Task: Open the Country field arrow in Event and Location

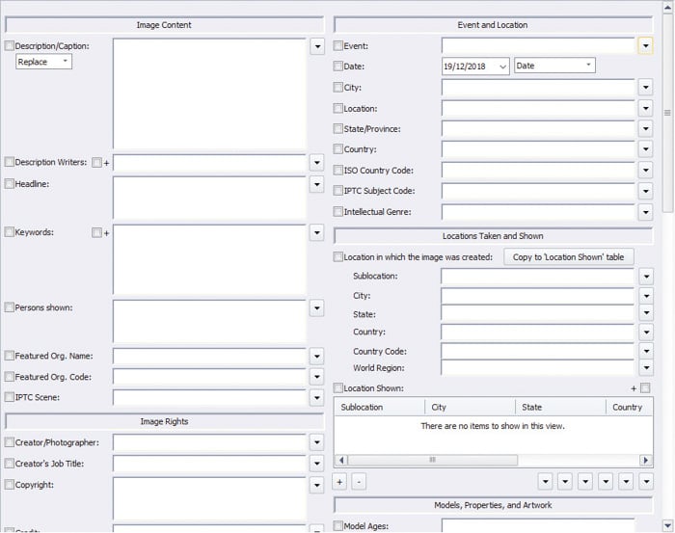Action: click(646, 149)
